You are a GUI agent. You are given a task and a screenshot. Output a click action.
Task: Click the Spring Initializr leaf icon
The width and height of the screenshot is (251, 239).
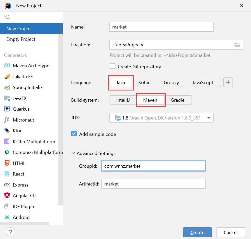(7, 87)
